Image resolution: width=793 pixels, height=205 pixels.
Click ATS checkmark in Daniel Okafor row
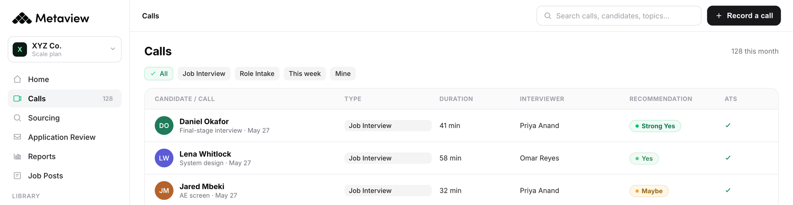728,125
